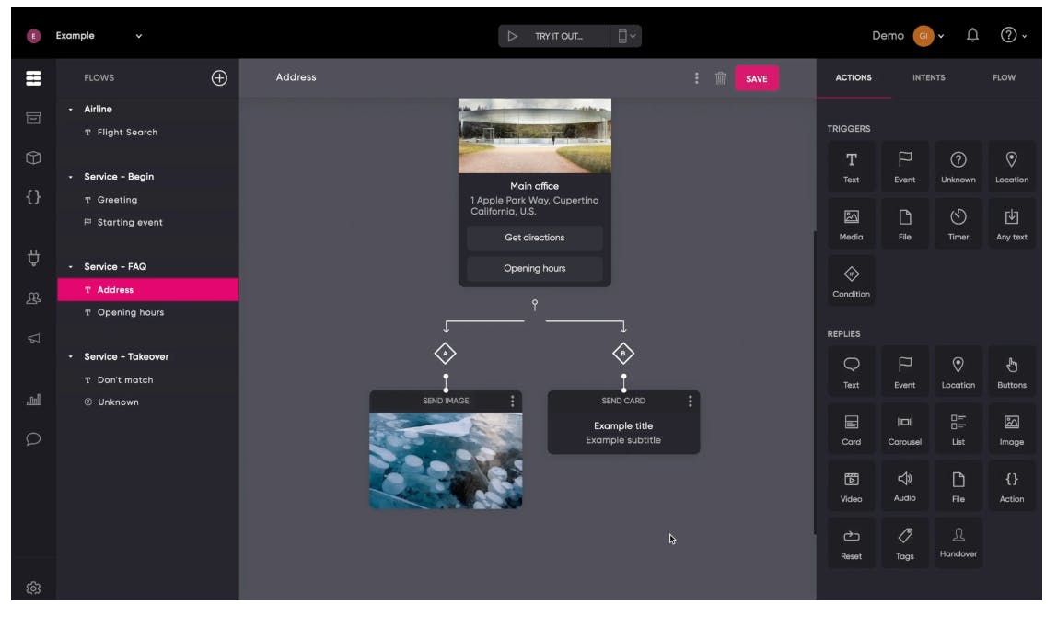Add the File trigger
Viewport: 1057px width, 617px height.
click(x=905, y=224)
